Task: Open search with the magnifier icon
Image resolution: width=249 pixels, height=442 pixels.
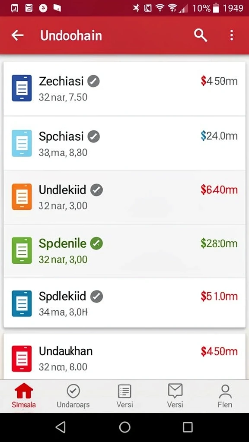Action: tap(201, 35)
